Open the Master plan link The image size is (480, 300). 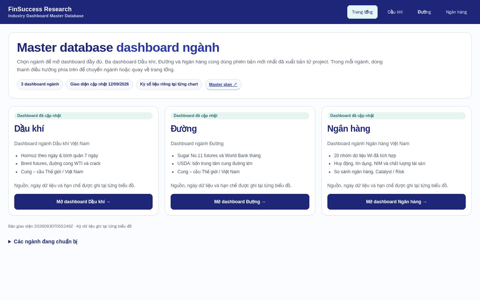click(223, 84)
